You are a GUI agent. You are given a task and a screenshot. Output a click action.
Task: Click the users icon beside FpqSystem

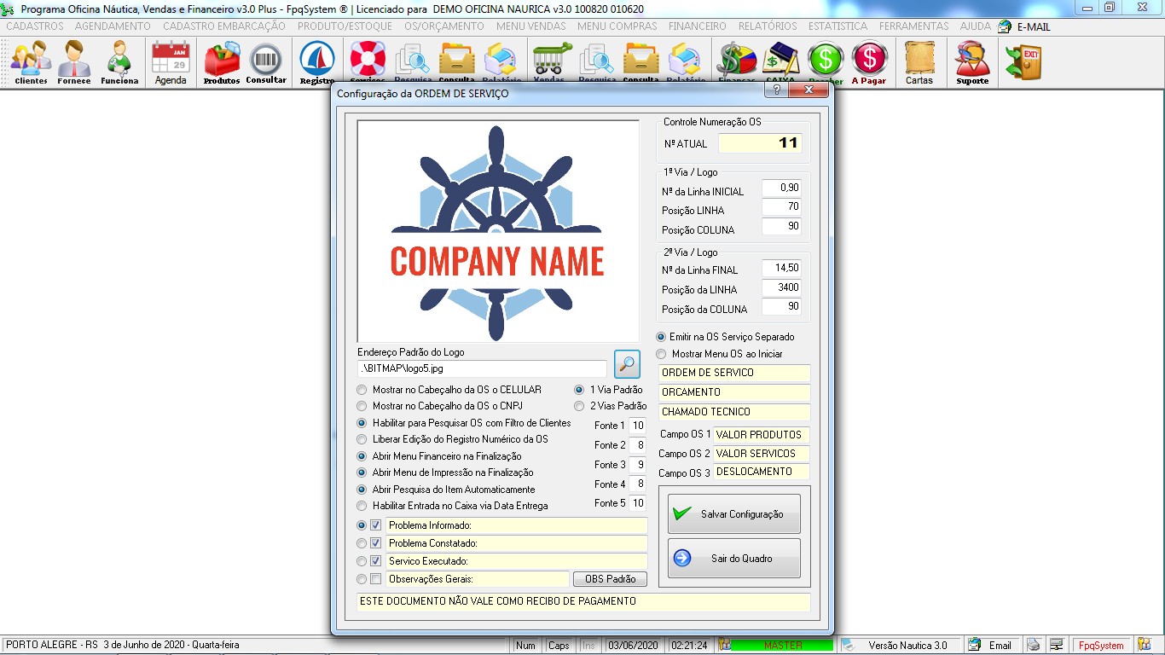(x=1143, y=646)
